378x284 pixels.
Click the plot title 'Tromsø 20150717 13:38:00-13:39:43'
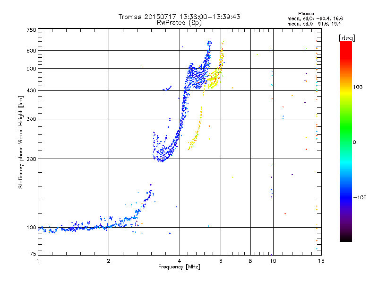(179, 17)
